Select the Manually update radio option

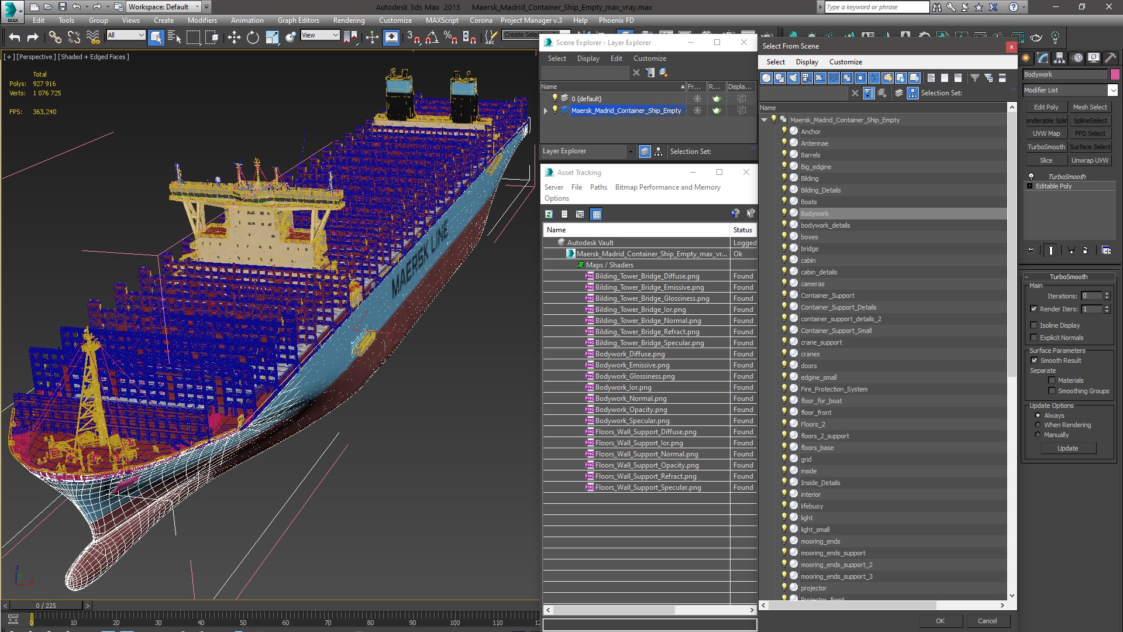(x=1038, y=435)
